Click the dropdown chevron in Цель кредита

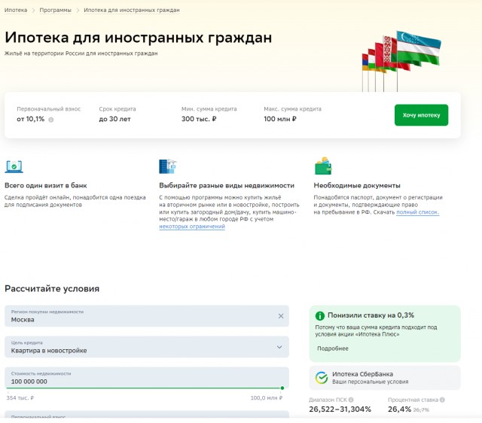279,347
